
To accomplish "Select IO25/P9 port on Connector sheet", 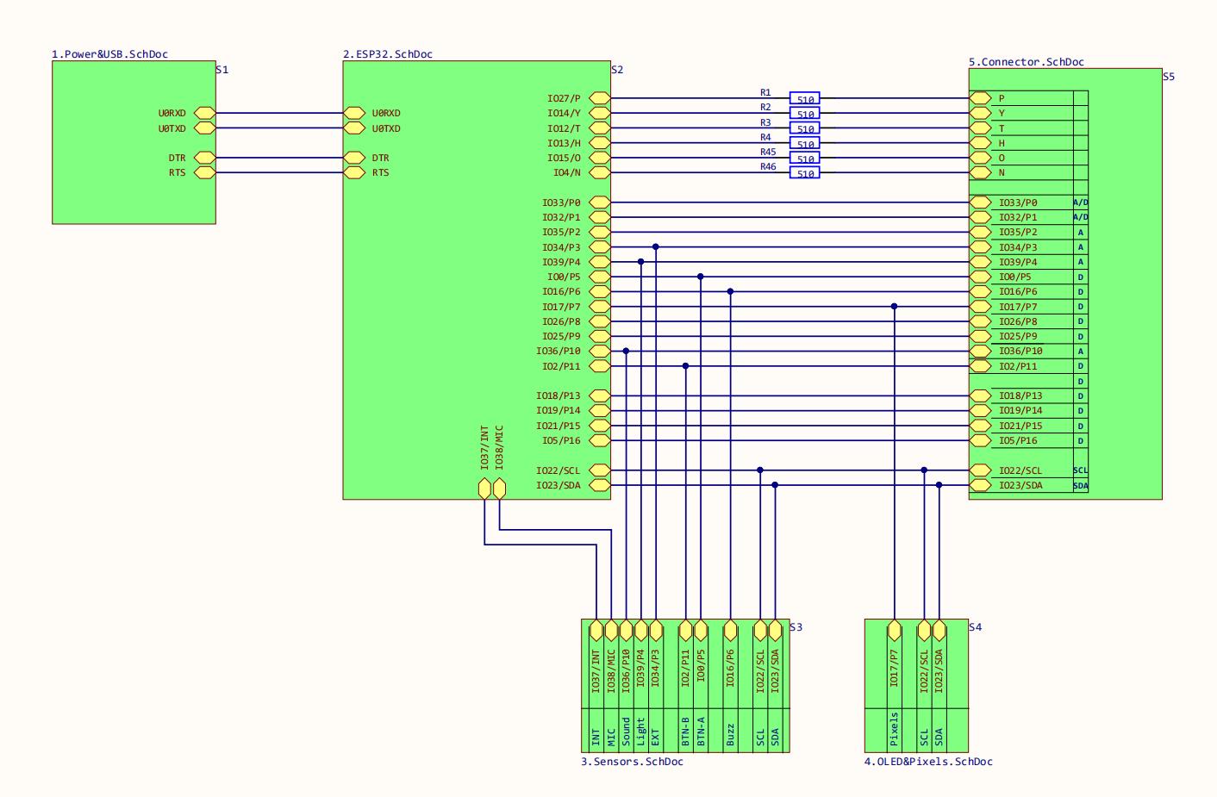I will tap(980, 336).
